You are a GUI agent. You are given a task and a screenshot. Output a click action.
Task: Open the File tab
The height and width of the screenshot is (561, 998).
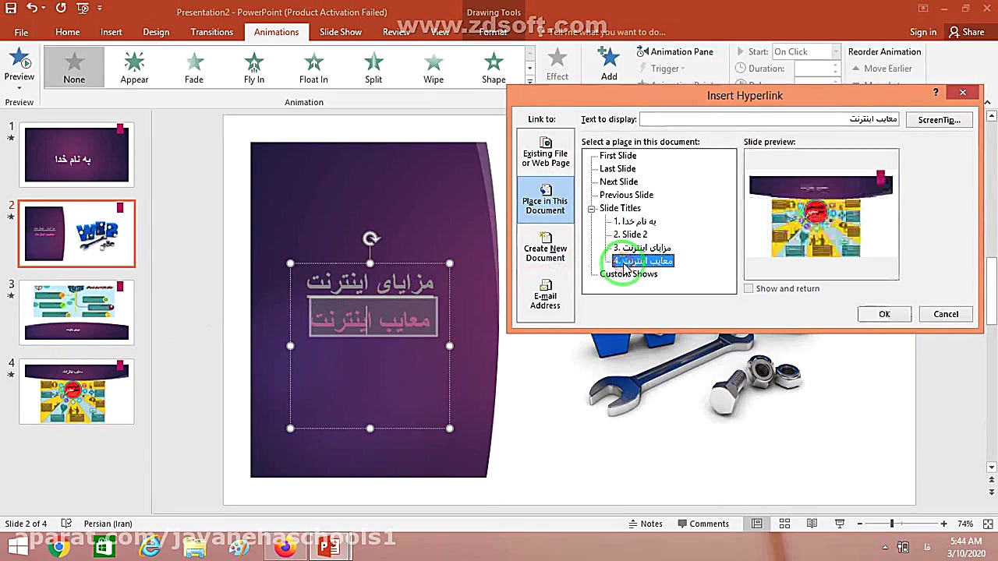(21, 32)
